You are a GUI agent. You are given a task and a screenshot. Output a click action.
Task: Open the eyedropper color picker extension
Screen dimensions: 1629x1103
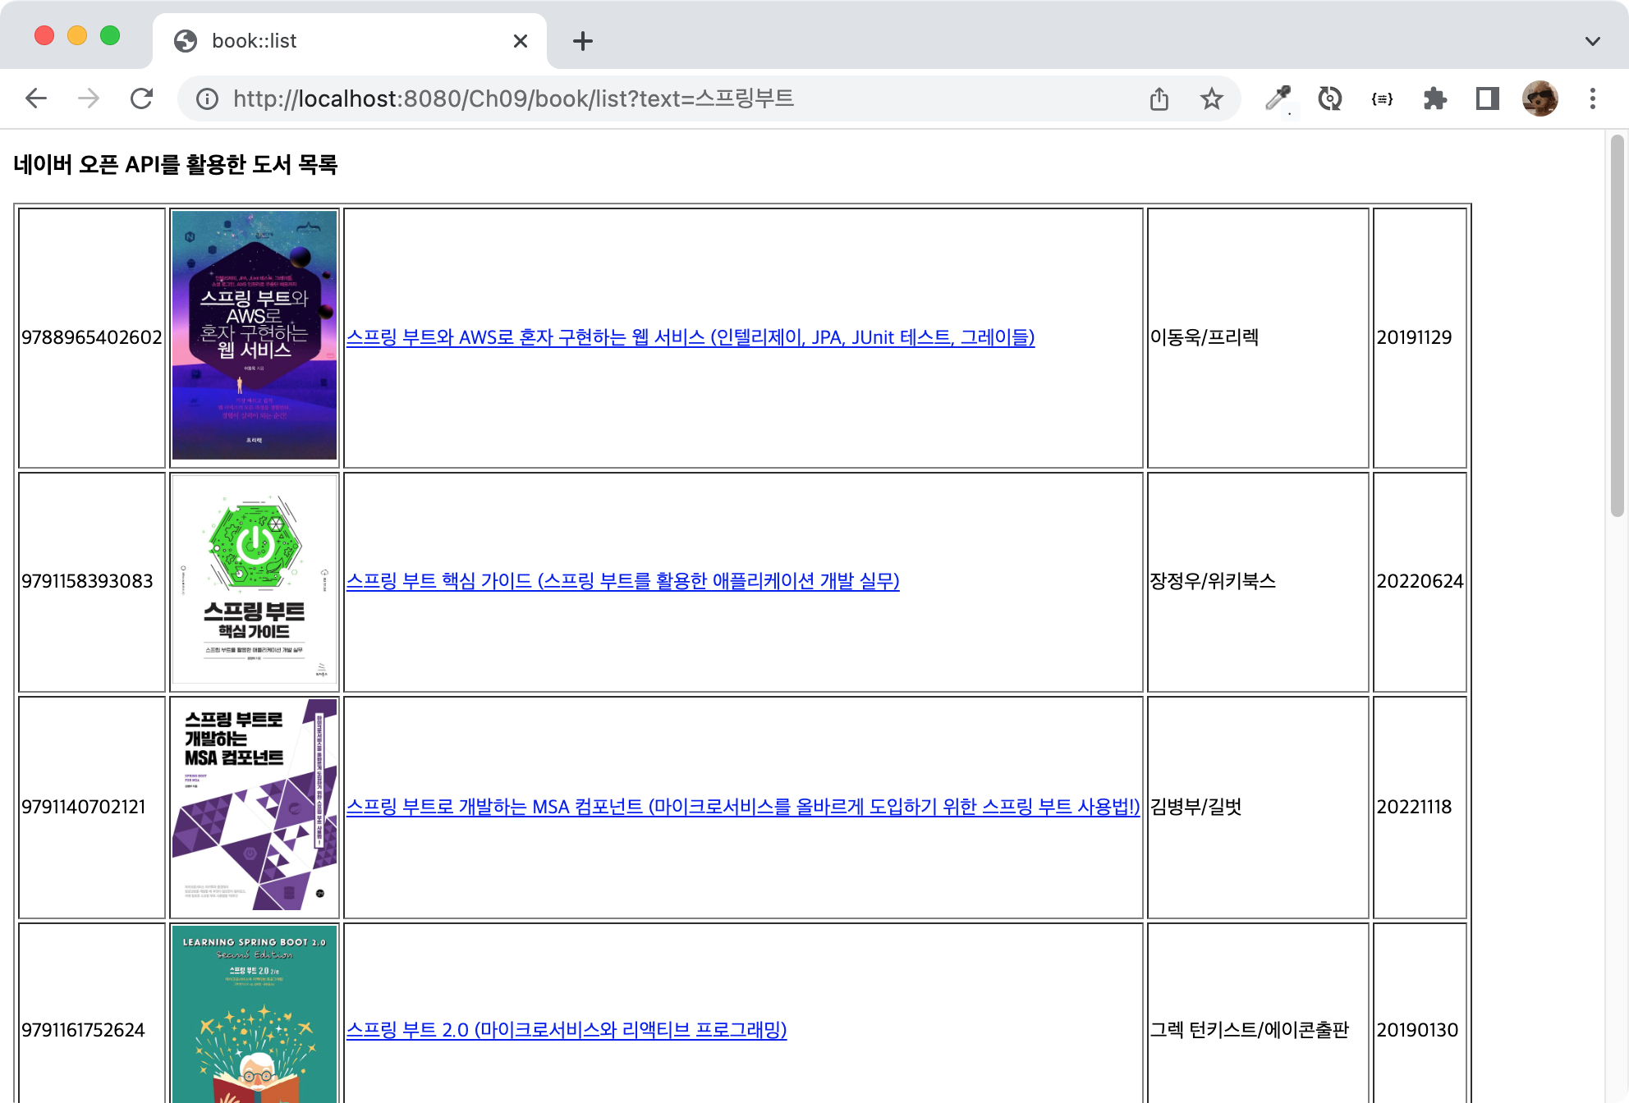(1277, 98)
